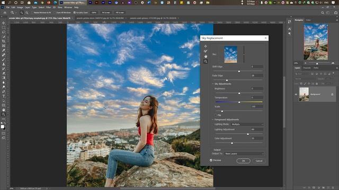Choose Zoom In mode in options bar
Viewport: 339px width, 190px height.
pos(22,13)
